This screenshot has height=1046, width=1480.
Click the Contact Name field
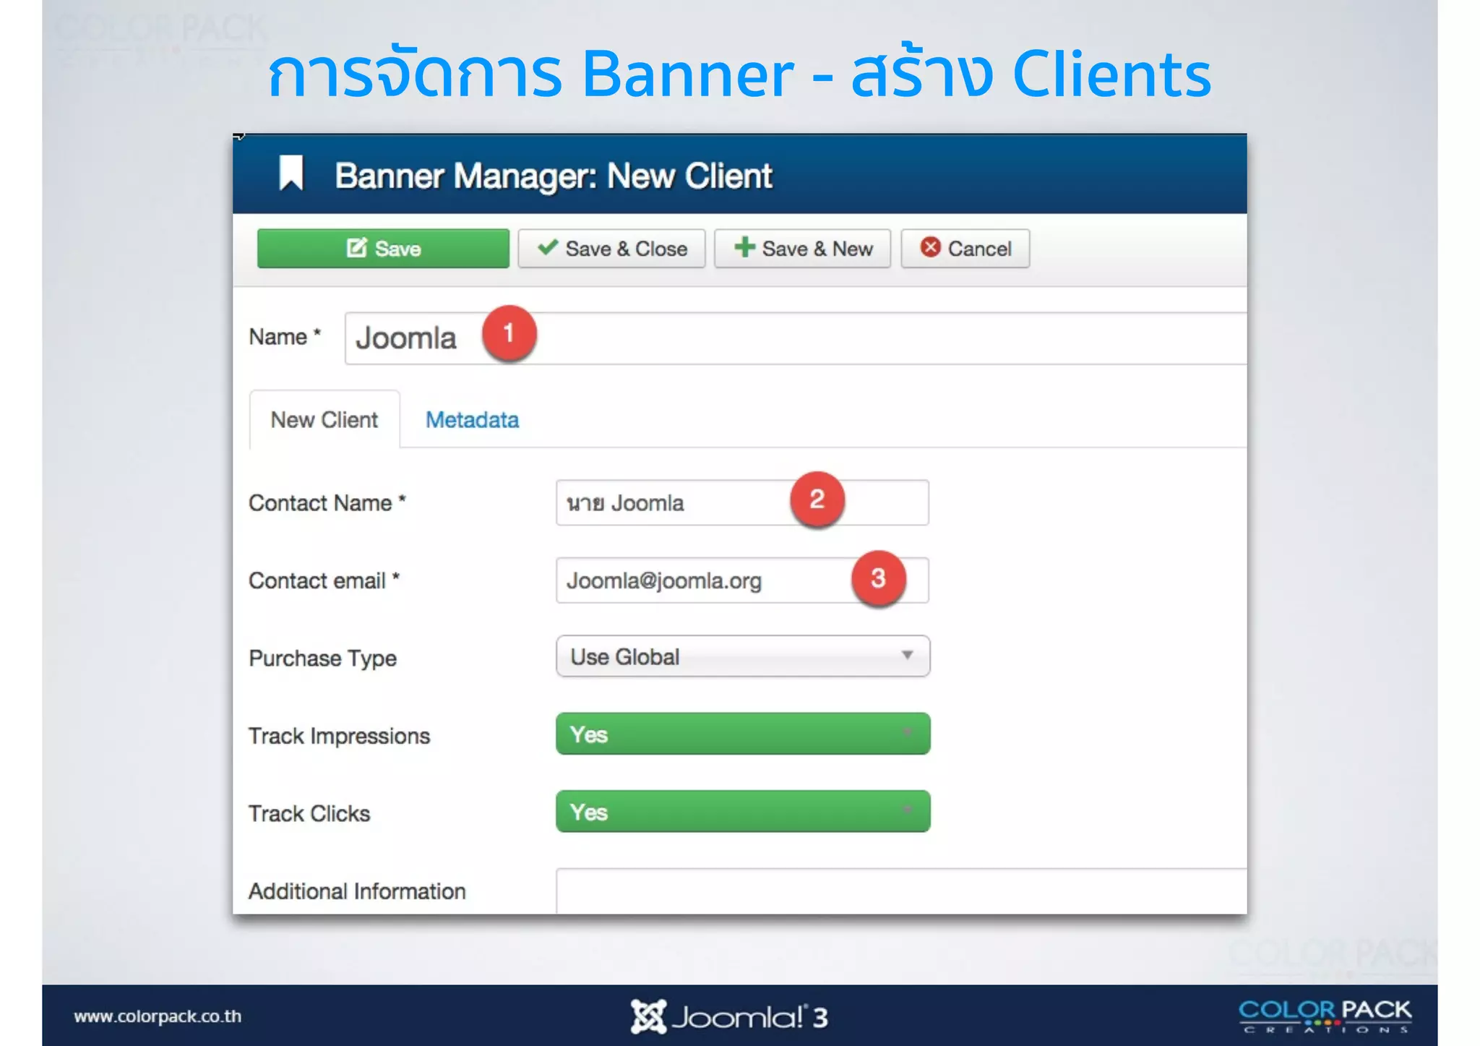point(742,502)
